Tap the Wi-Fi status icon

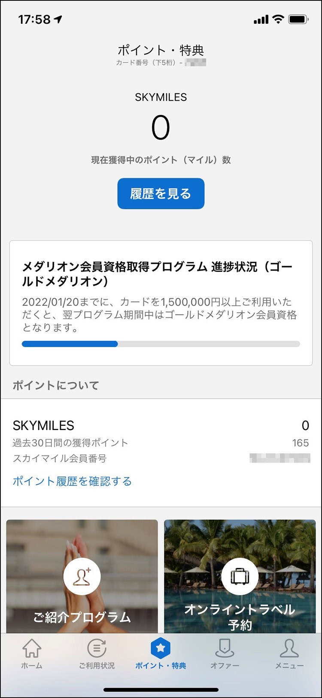(278, 19)
